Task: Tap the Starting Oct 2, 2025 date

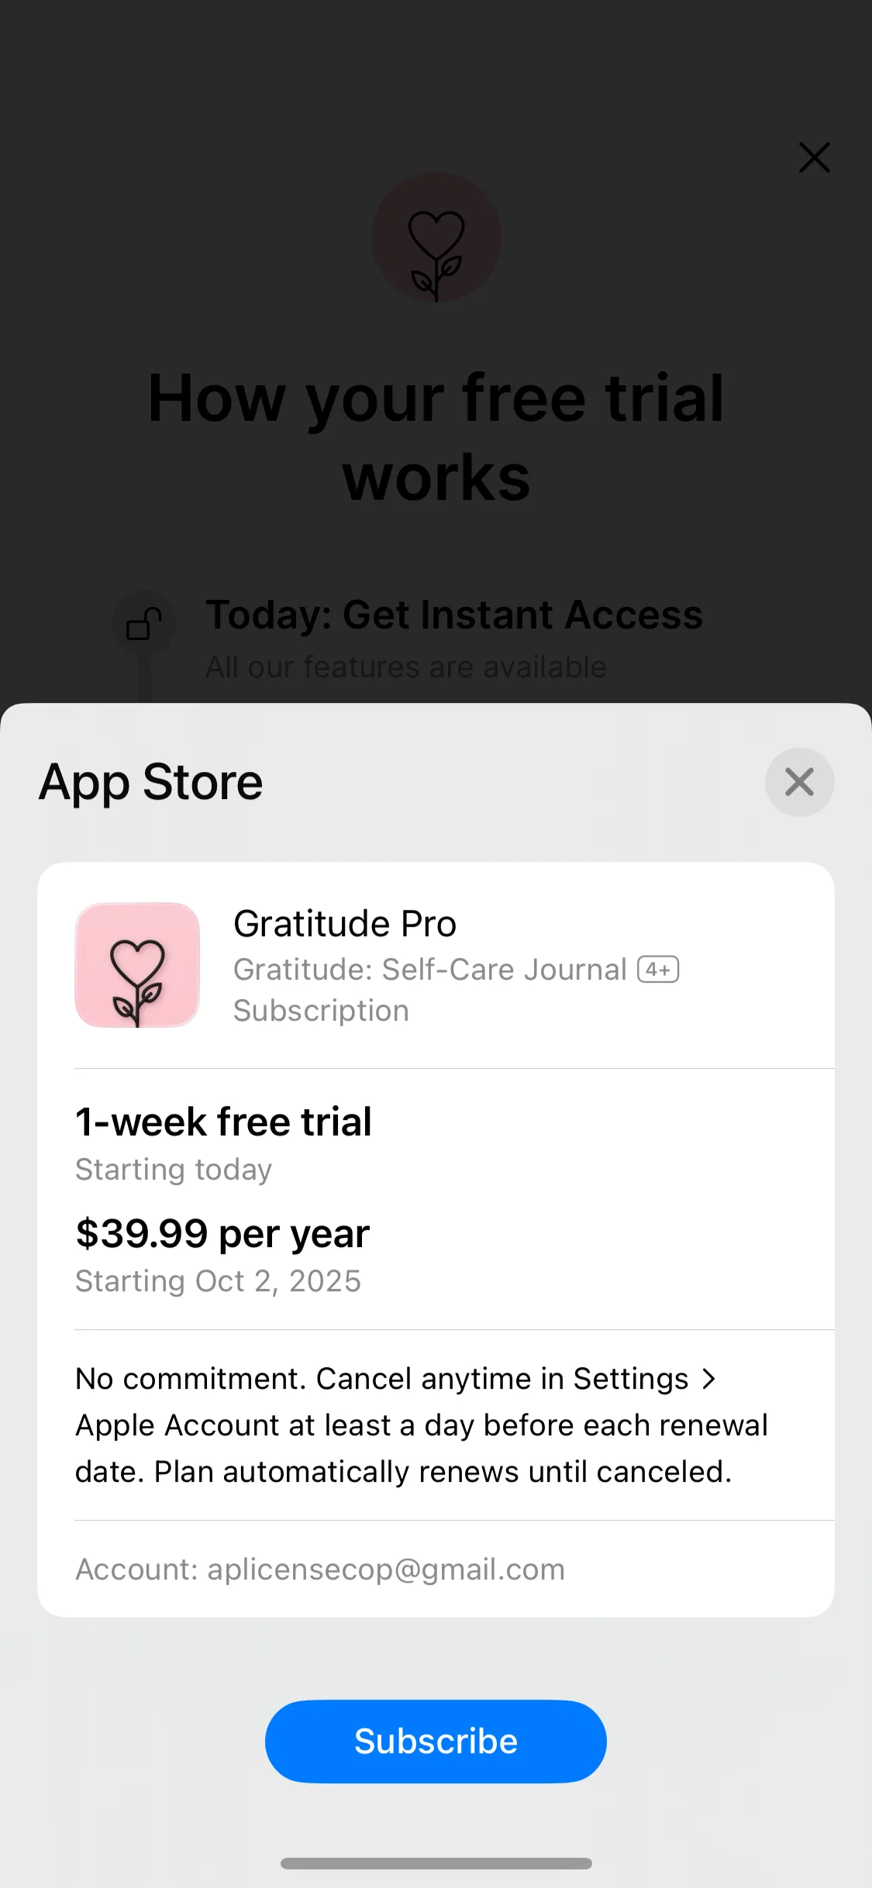Action: pyautogui.click(x=218, y=1281)
